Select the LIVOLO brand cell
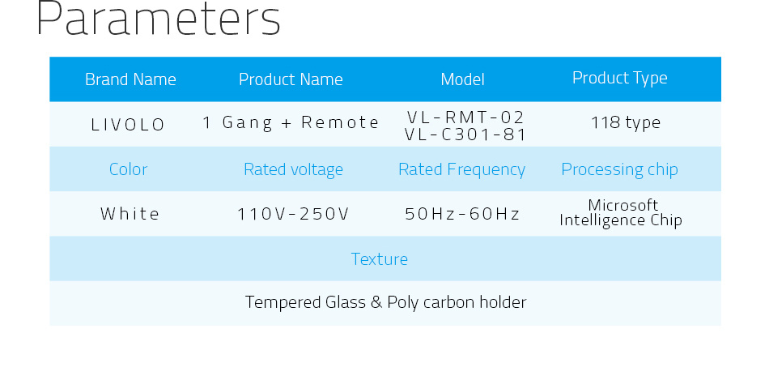The width and height of the screenshot is (769, 380). coord(129,125)
